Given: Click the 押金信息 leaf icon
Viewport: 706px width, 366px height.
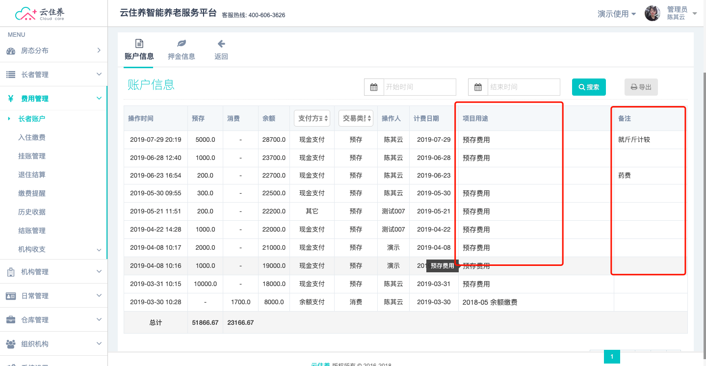Looking at the screenshot, I should tap(182, 44).
